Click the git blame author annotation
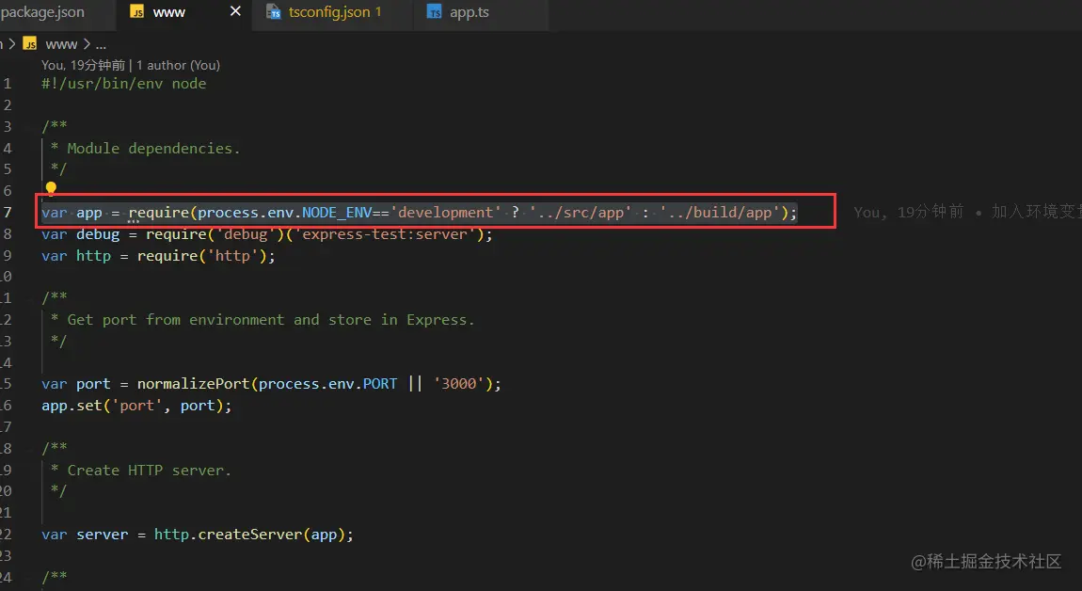Viewport: 1082px width, 591px height. click(131, 65)
